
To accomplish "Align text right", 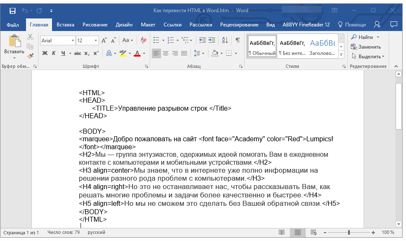I will (175, 53).
